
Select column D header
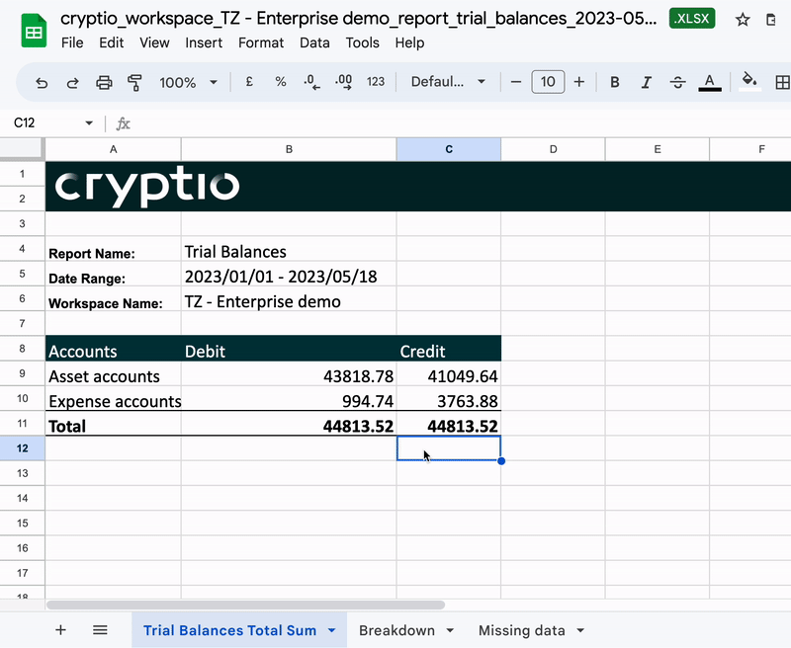[553, 149]
